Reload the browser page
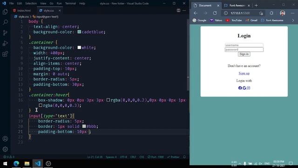Image resolution: width=298 pixels, height=168 pixels. [215, 13]
